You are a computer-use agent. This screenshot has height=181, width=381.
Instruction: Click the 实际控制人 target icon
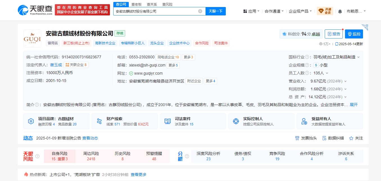[236, 121]
